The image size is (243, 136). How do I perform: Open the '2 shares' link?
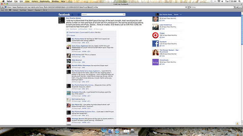[x=72, y=35]
